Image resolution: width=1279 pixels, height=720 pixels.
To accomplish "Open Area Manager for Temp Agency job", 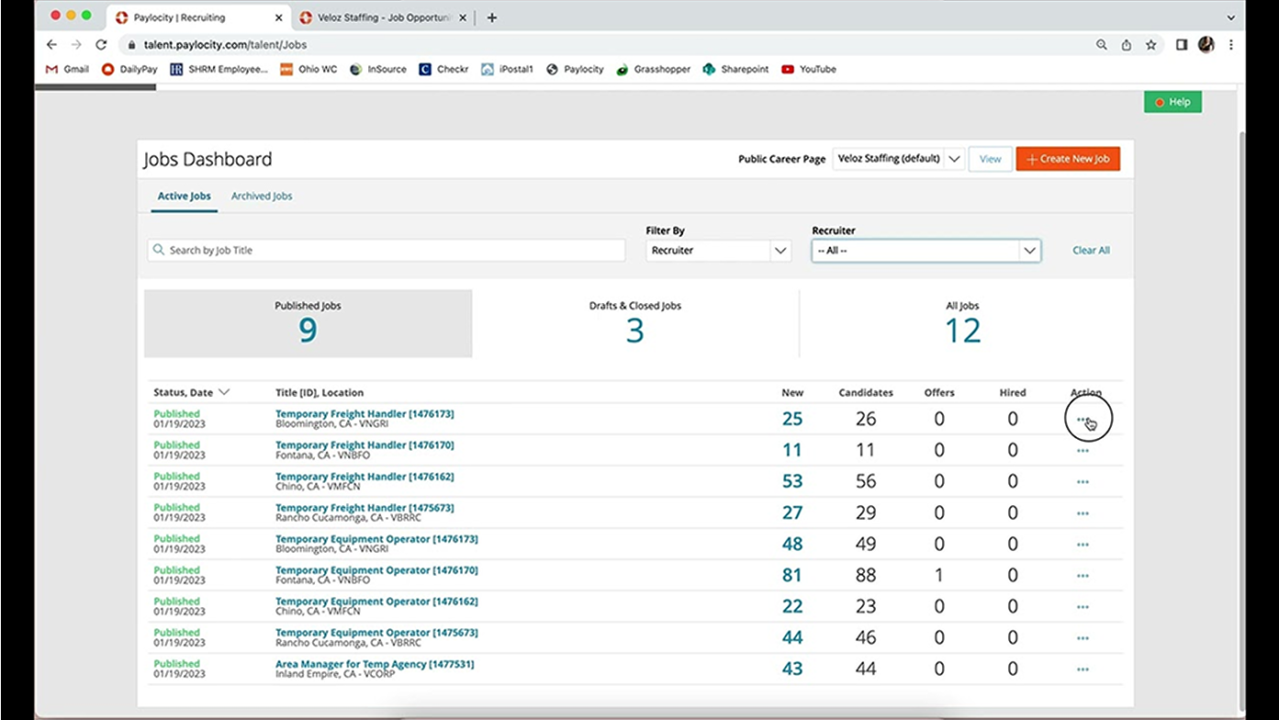I will (375, 664).
